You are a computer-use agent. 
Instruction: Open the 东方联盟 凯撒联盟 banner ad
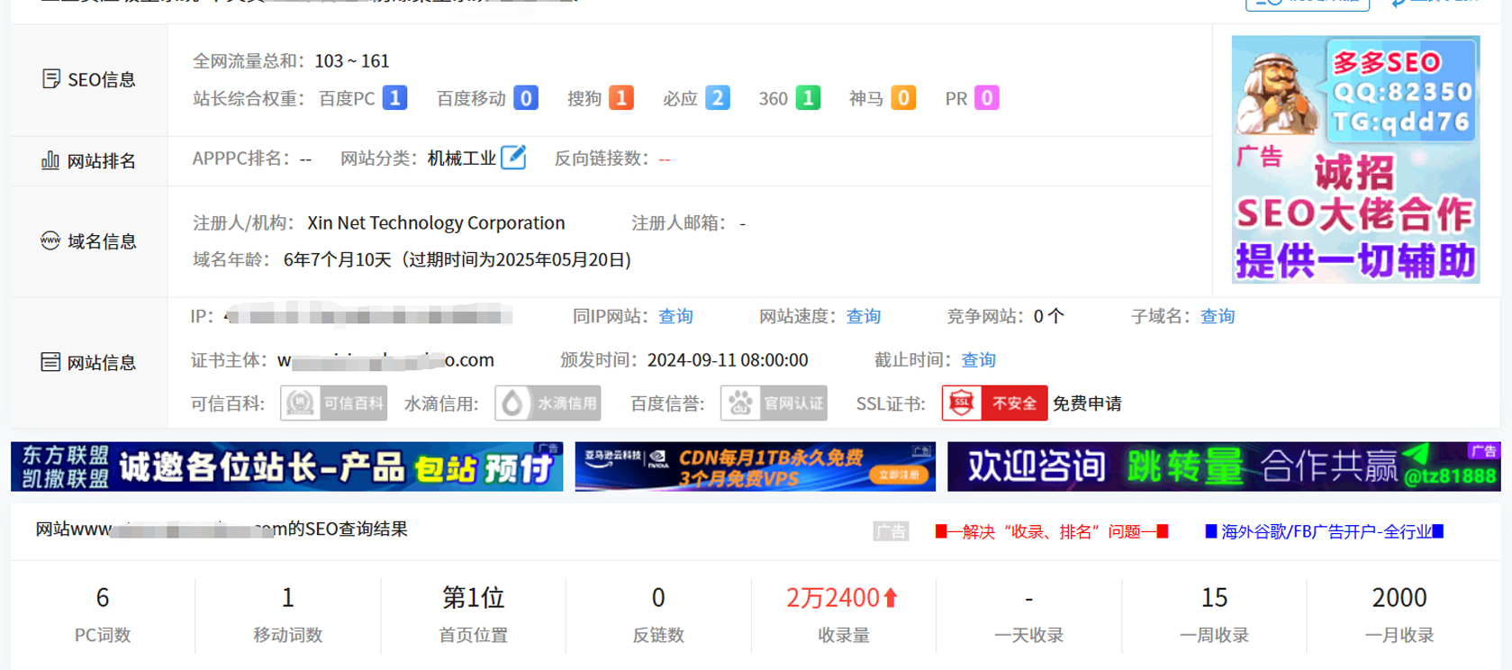(x=286, y=466)
